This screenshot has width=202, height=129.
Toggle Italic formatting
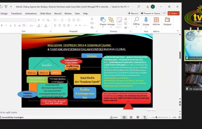pos(6,25)
